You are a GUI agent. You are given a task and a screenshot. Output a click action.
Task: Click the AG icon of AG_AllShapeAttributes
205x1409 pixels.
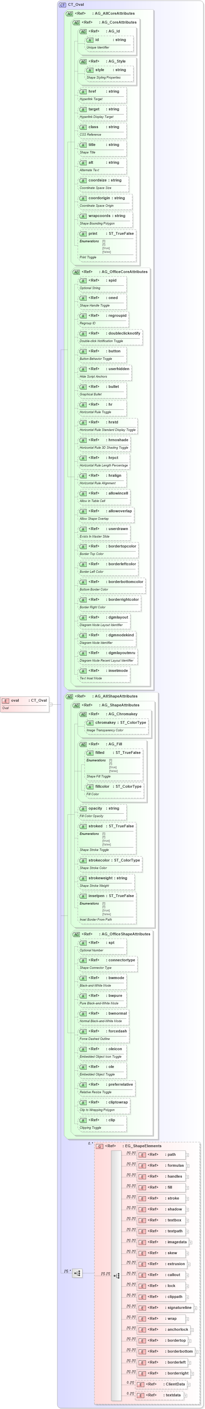70,696
